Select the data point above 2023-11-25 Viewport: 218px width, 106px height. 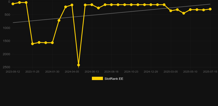[33, 44]
